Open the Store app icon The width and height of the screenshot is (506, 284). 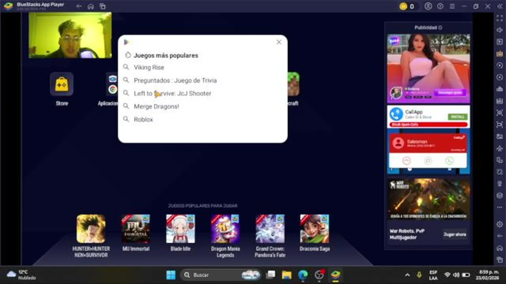[62, 84]
